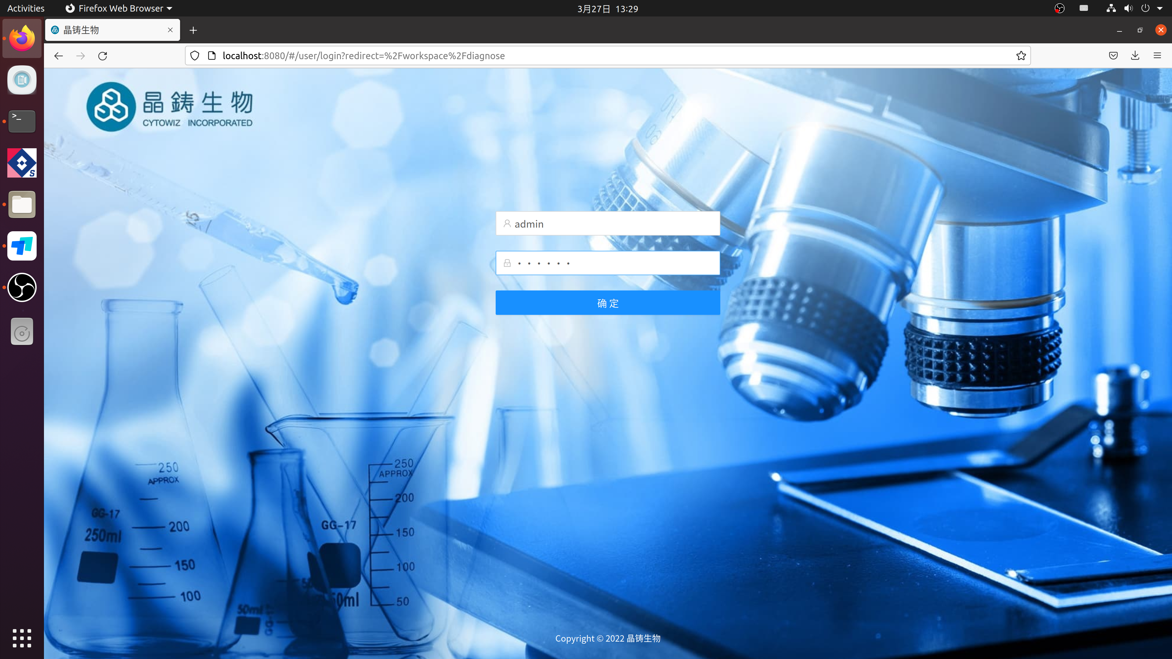Viewport: 1172px width, 659px height.
Task: Open OBS Studio from the dock
Action: [x=22, y=287]
